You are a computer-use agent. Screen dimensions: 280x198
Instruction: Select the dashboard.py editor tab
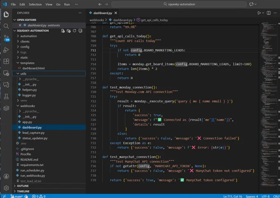[103, 13]
